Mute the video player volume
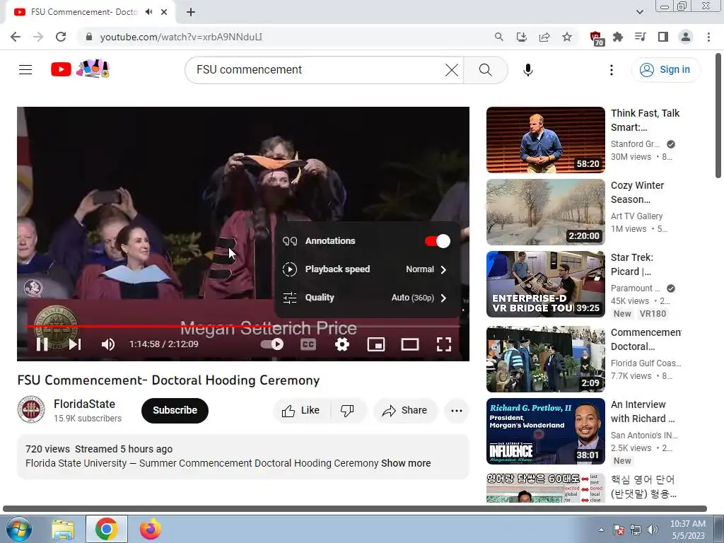The width and height of the screenshot is (724, 543). 108,344
